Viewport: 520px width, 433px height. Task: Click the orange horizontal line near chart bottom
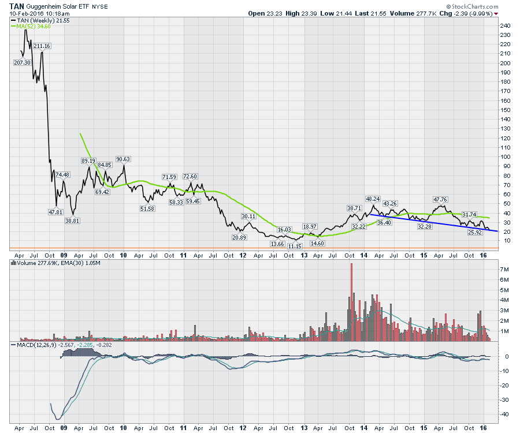[x=254, y=248]
